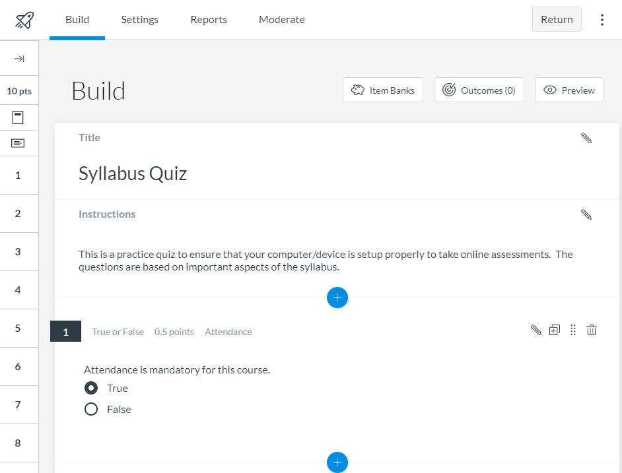Open the three-dot overflow menu
622x473 pixels.
coord(602,19)
